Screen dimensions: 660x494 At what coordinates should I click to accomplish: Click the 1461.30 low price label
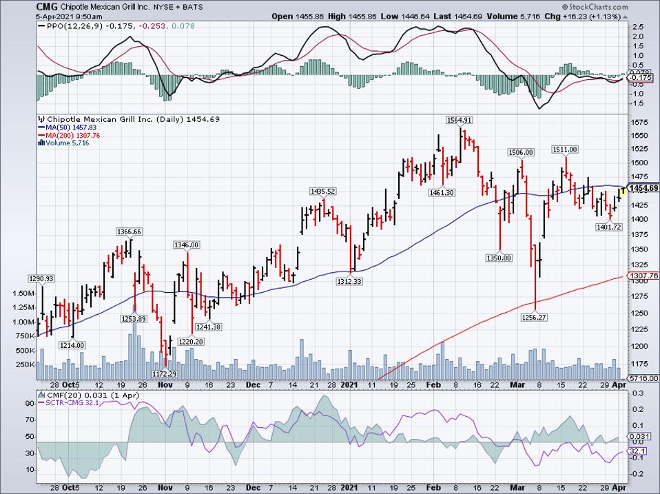coord(442,193)
